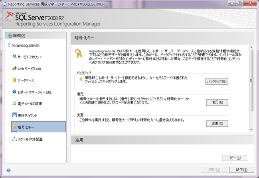This screenshot has width=259, height=178.
Task: Click the large gold keys icon
Action: pos(79,53)
